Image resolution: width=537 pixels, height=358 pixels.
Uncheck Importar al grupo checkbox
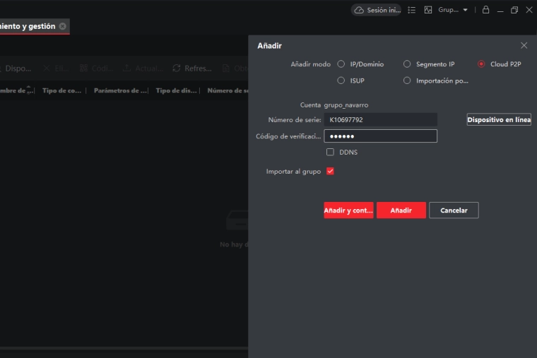(x=330, y=171)
